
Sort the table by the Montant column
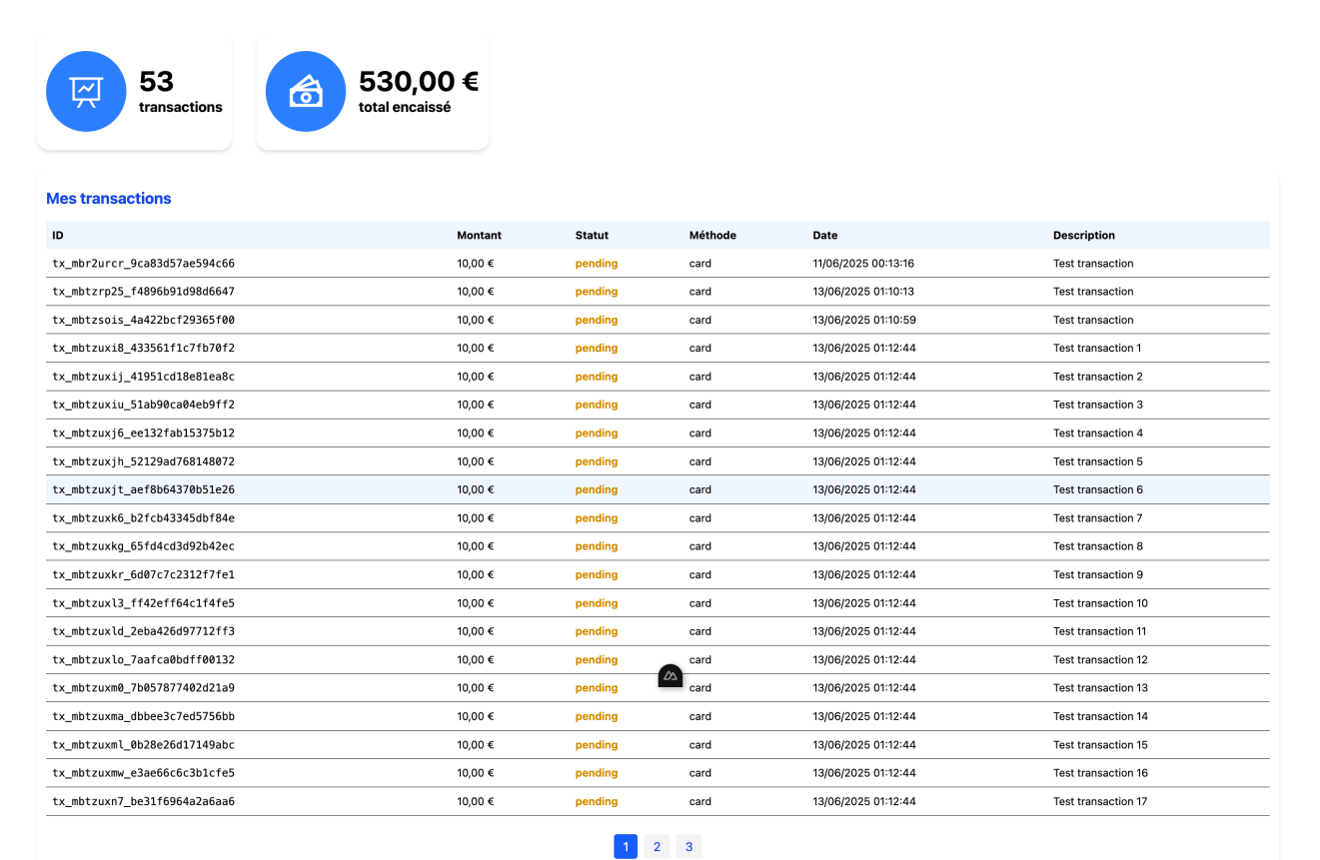[480, 235]
